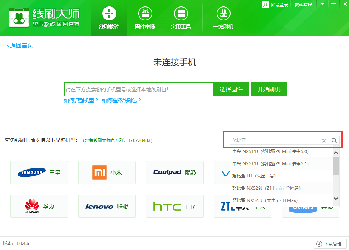Choose the HTC brand tile
The width and height of the screenshot is (349, 250).
point(175,206)
